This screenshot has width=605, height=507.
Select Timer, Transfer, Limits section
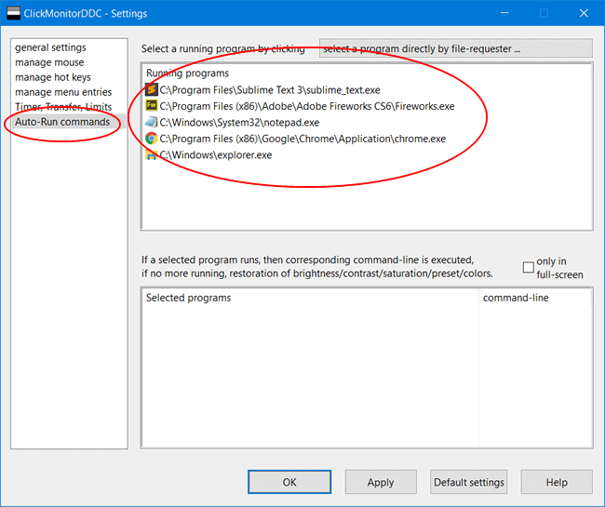tap(63, 107)
